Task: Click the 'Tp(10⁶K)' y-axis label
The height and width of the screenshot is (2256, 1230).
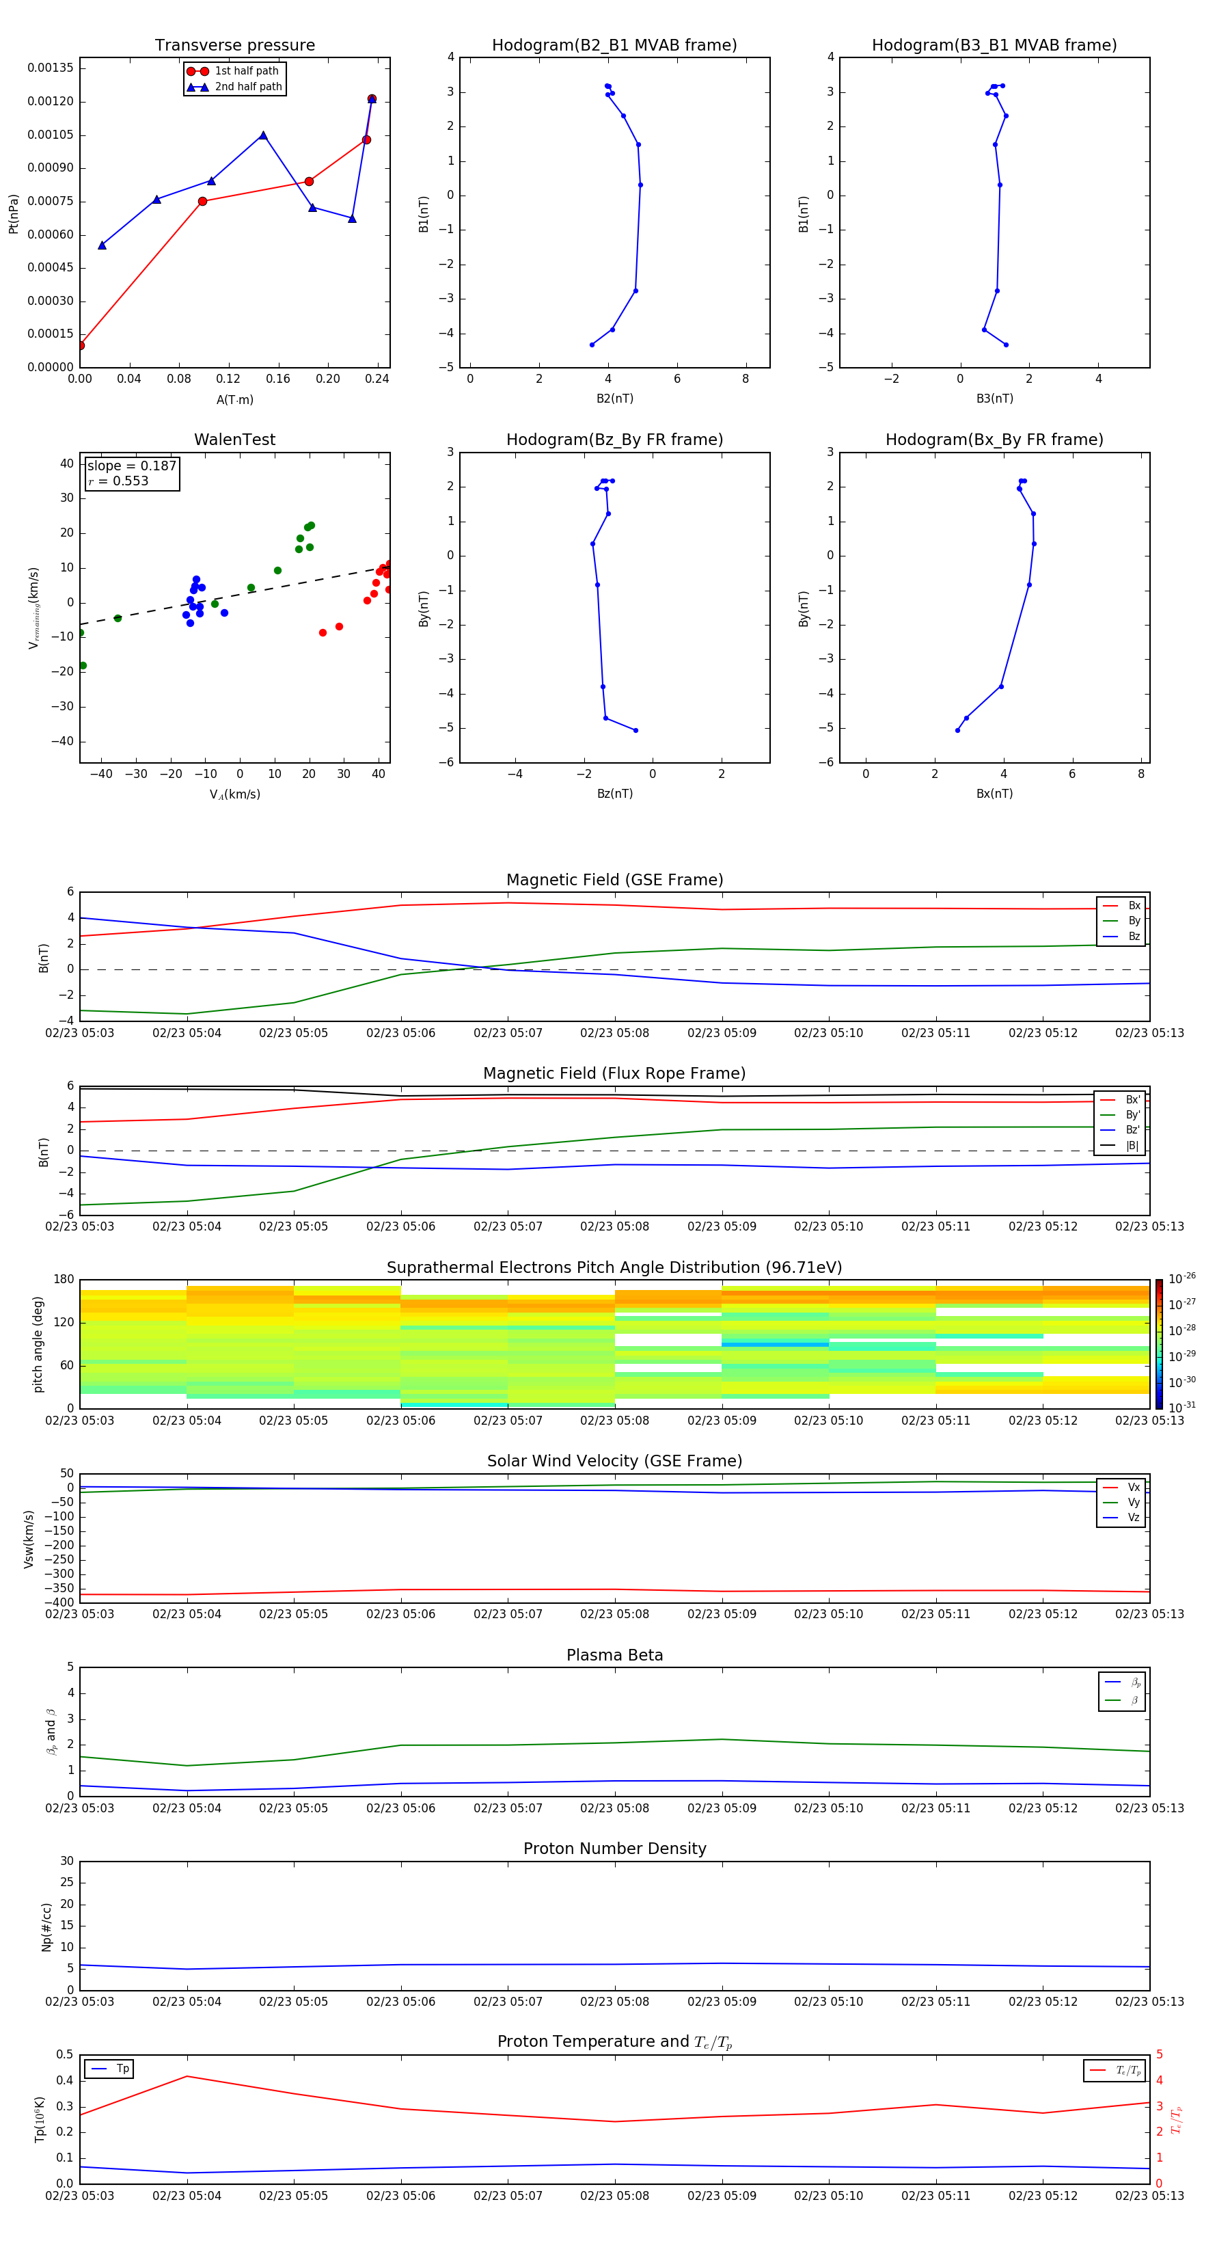Action: tap(40, 2119)
